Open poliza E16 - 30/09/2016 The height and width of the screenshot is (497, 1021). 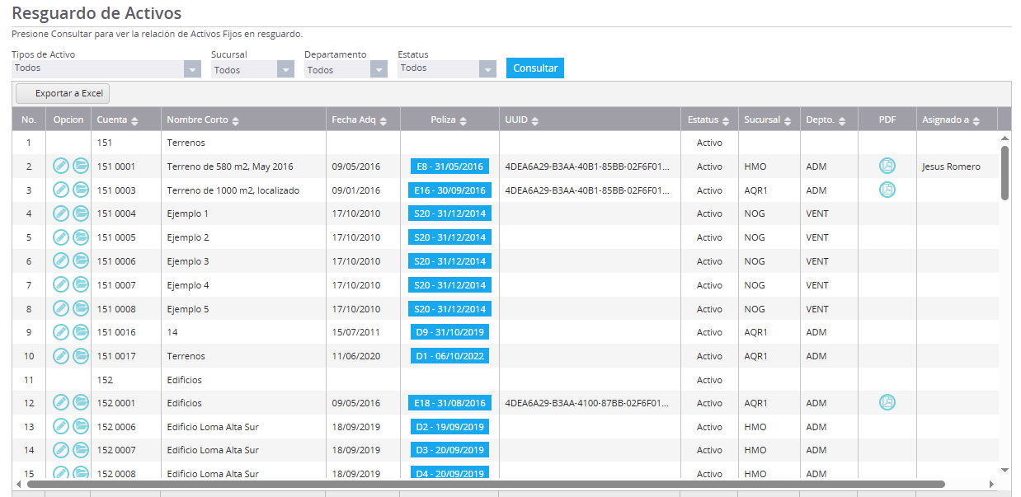pos(449,190)
